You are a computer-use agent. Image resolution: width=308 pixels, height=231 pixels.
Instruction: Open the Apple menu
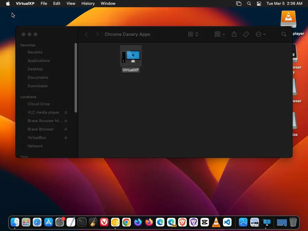[8, 4]
